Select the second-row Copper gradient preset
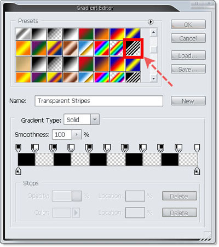Image resolution: width=219 pixels, height=247 pixels. (x=70, y=48)
